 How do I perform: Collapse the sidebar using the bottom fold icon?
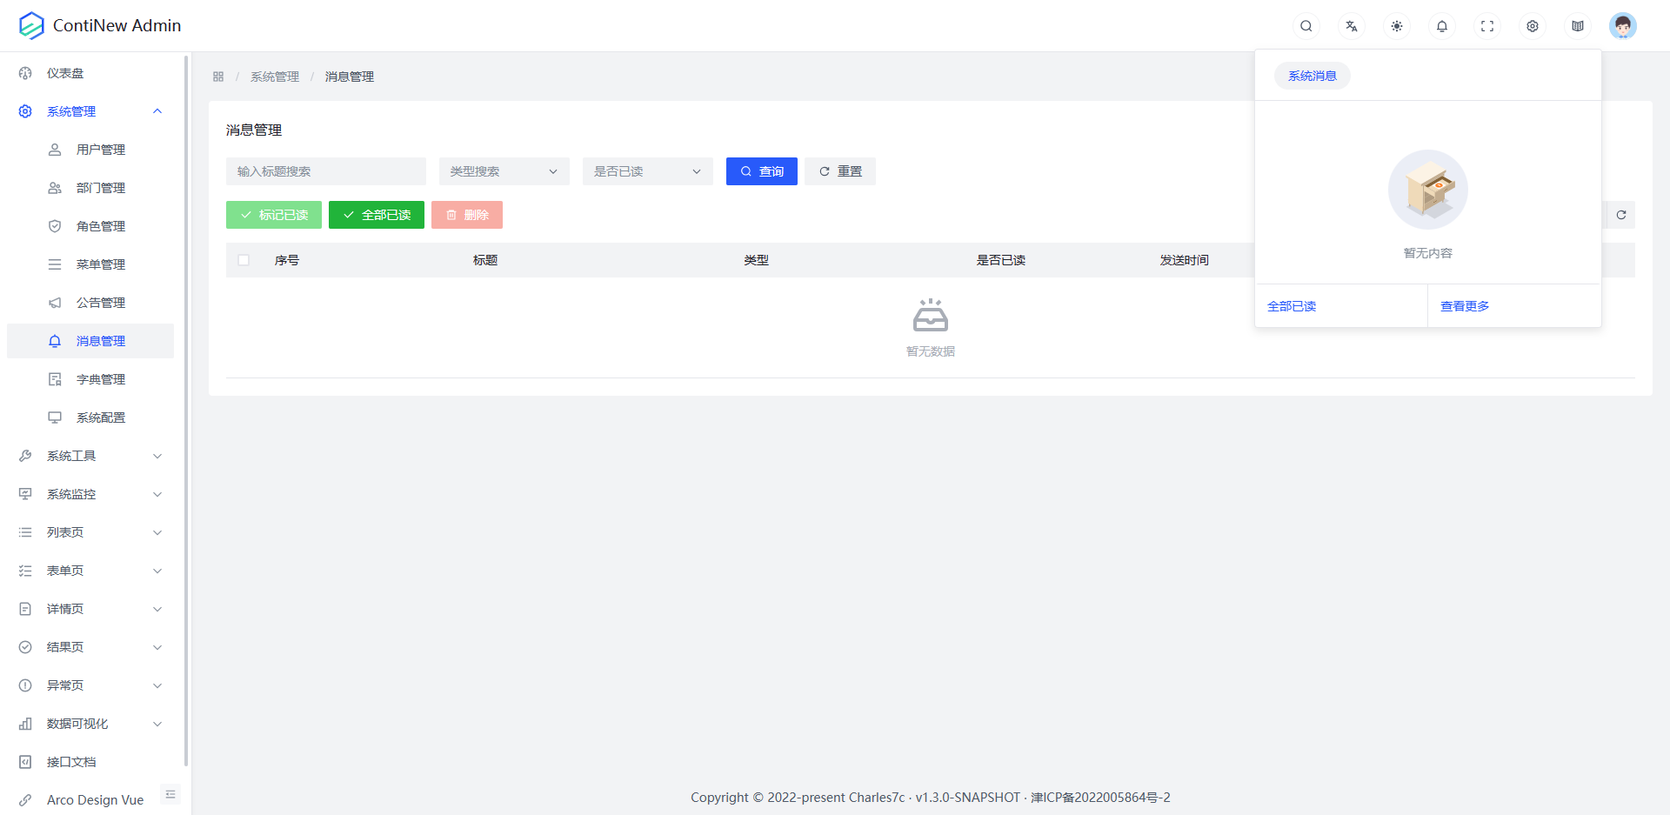click(x=170, y=794)
